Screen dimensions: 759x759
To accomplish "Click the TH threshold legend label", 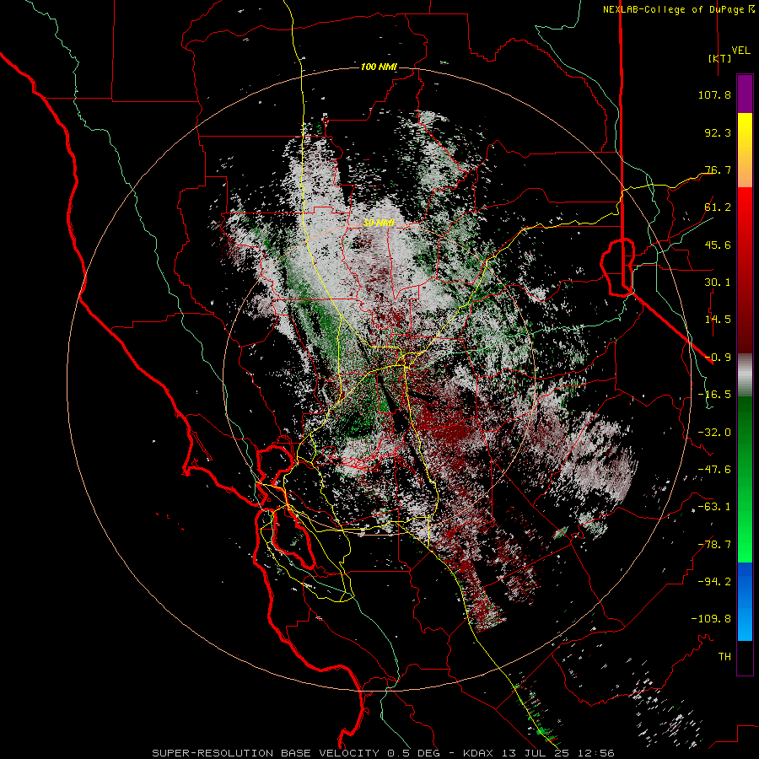I will 724,657.
